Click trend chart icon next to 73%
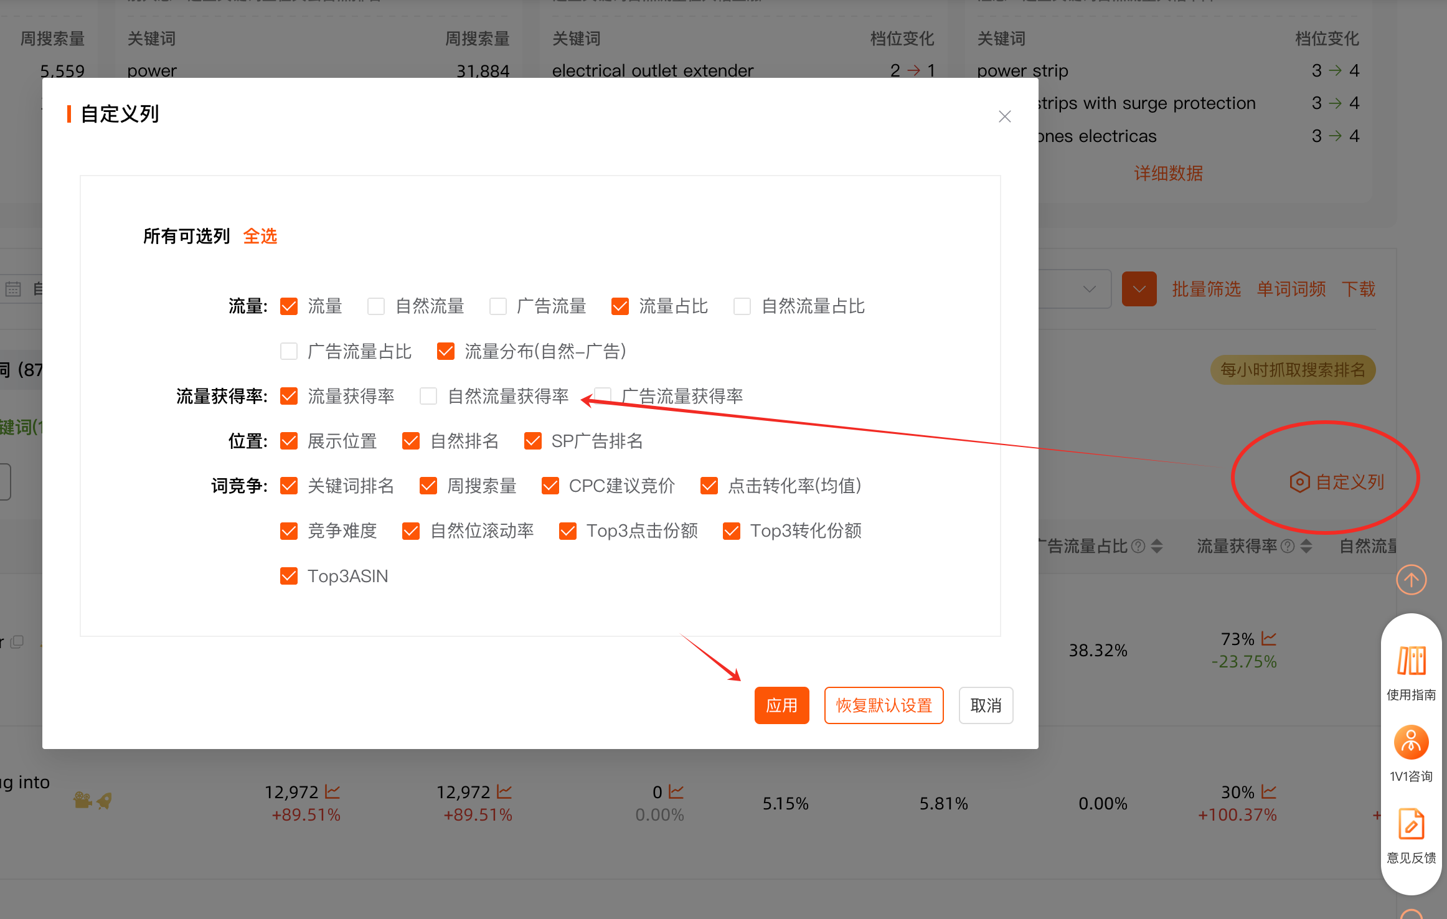This screenshot has height=919, width=1447. [1269, 639]
